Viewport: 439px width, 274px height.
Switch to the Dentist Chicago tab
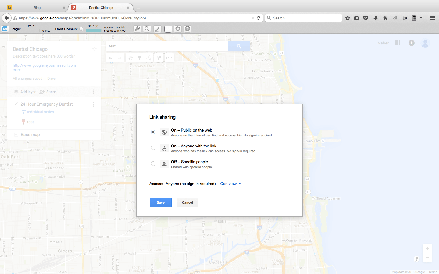[101, 8]
